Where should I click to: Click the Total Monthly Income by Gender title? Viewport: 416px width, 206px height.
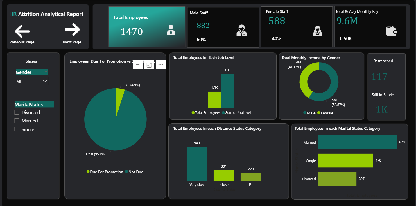311,58
